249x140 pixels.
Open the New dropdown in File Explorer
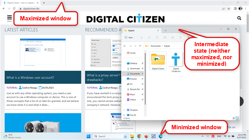point(130,38)
